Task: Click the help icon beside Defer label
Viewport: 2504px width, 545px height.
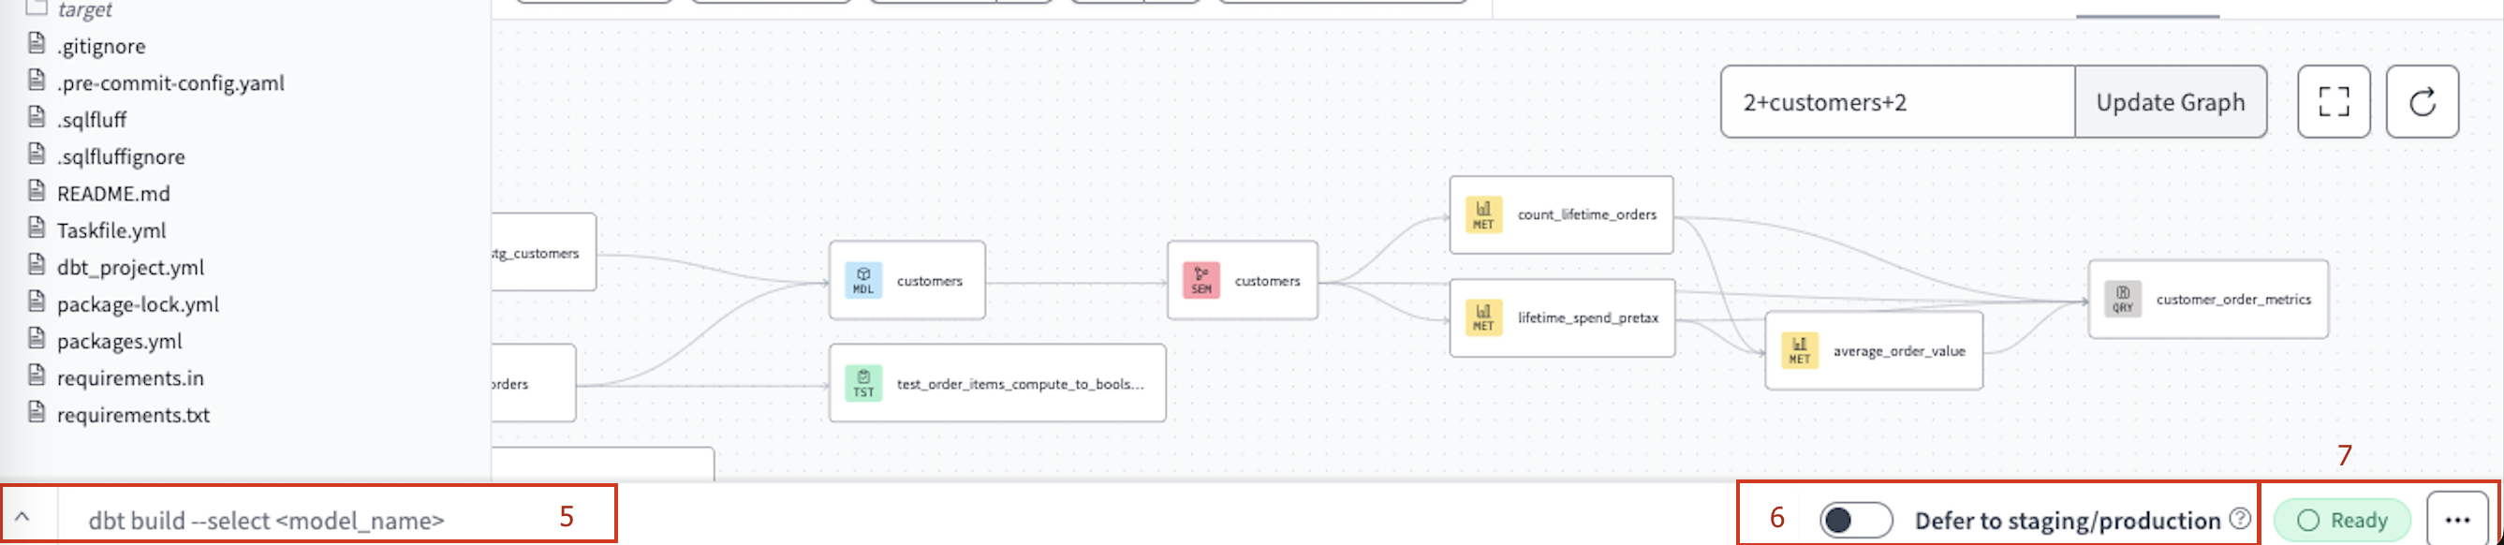Action: (x=2240, y=519)
